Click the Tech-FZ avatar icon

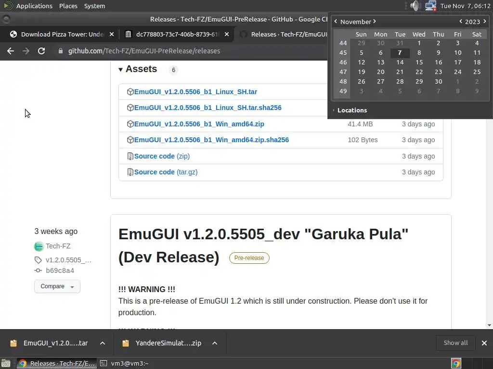click(39, 246)
